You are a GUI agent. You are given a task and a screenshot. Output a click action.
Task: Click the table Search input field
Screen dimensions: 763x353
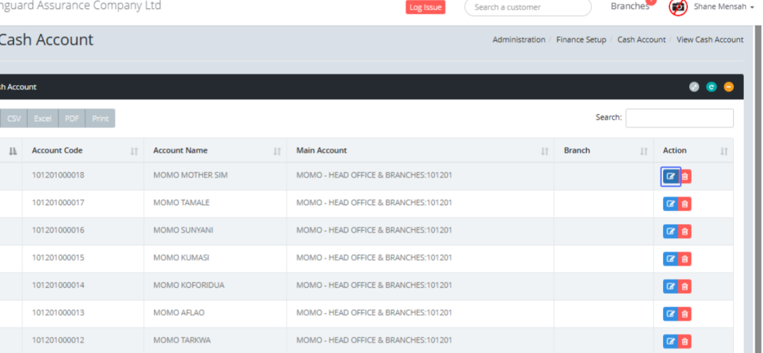coord(679,118)
